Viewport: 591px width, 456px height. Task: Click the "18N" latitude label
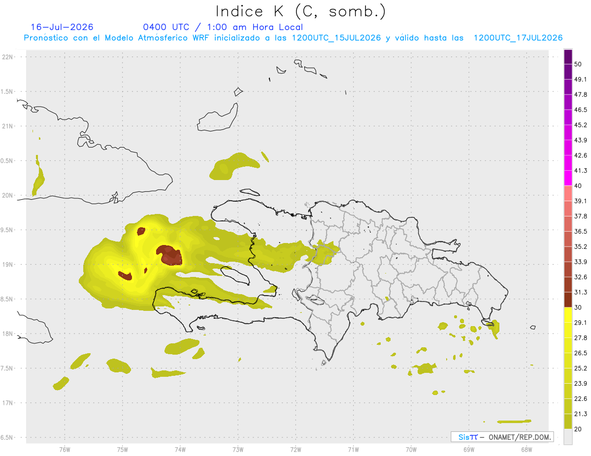pos(8,334)
